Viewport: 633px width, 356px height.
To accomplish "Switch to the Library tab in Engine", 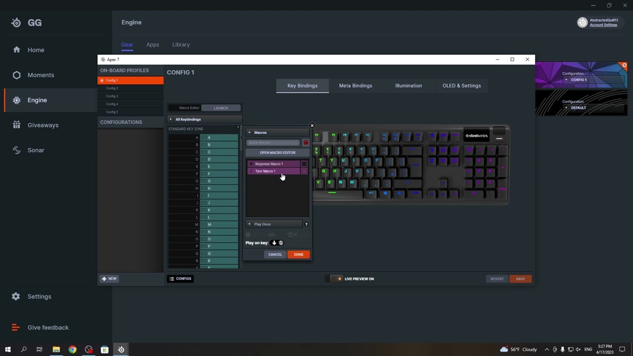I will (181, 44).
